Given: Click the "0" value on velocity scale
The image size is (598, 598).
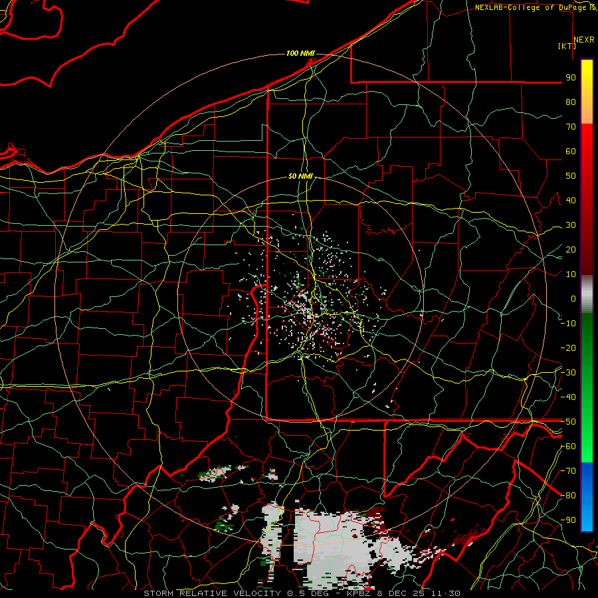Looking at the screenshot, I should (x=573, y=298).
